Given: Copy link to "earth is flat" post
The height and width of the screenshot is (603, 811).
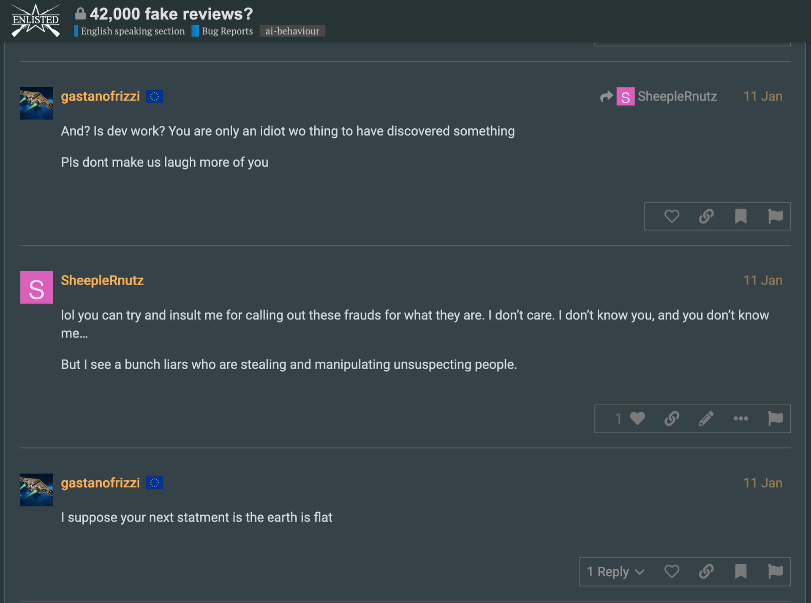Looking at the screenshot, I should coord(706,572).
